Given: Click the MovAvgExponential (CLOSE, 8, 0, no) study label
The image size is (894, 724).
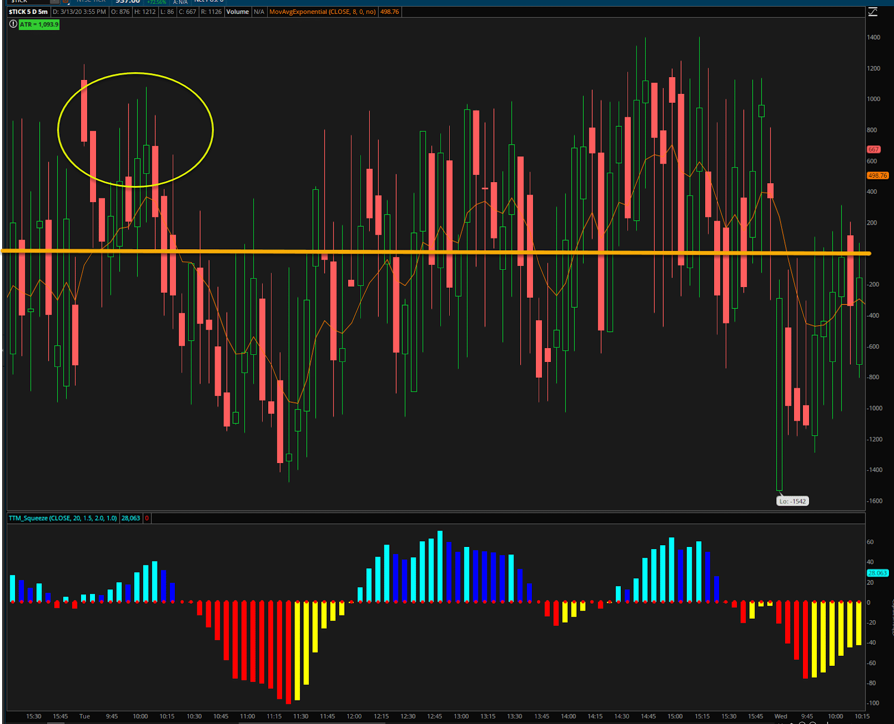Looking at the screenshot, I should pyautogui.click(x=322, y=12).
